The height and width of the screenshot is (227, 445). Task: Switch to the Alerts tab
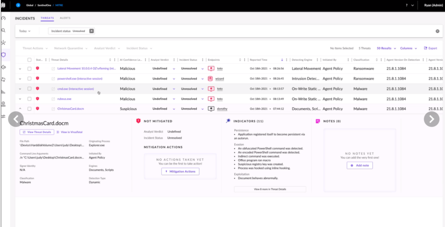(x=65, y=18)
